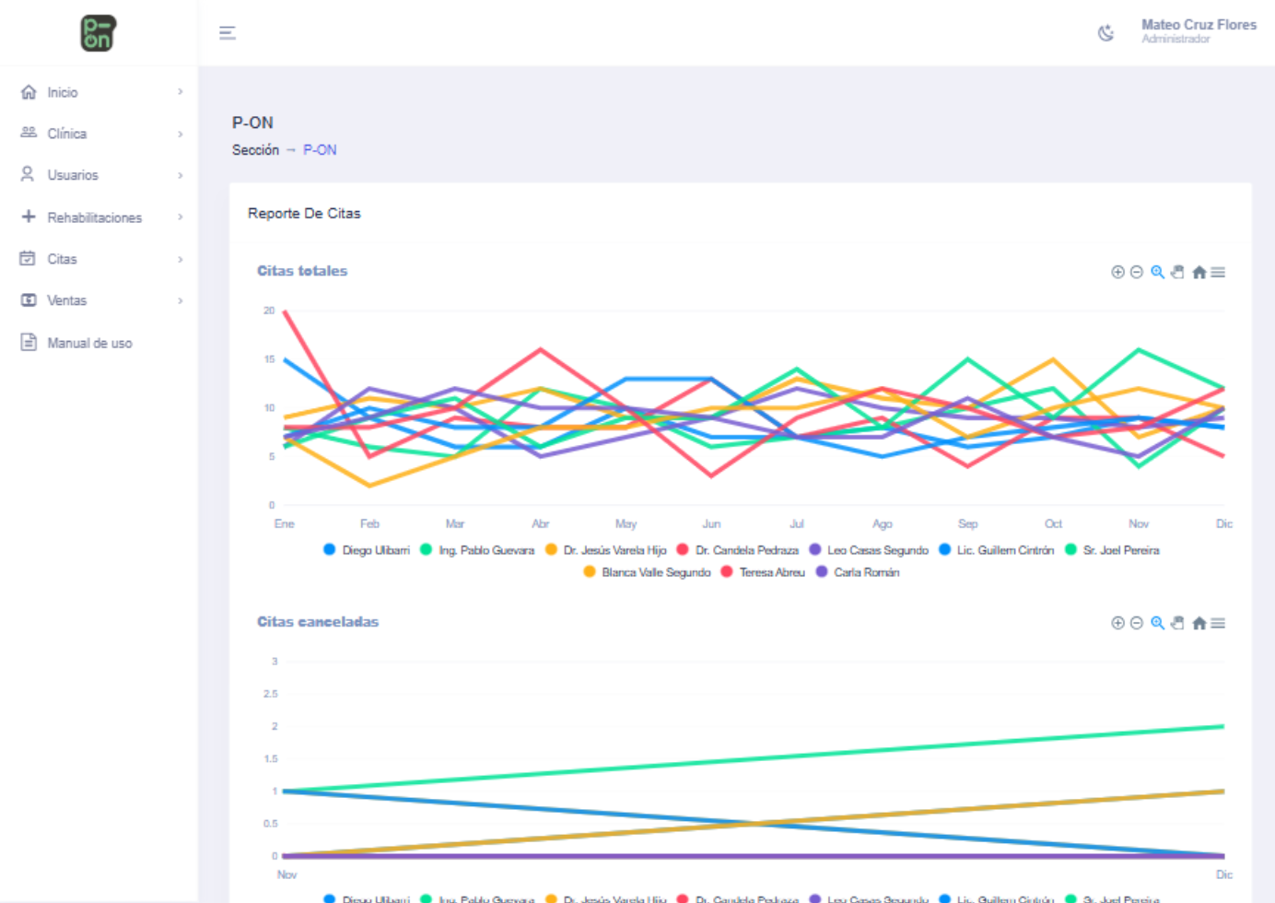Open the Manual de uso menu item
Screen dimensions: 1275x903
pos(89,343)
